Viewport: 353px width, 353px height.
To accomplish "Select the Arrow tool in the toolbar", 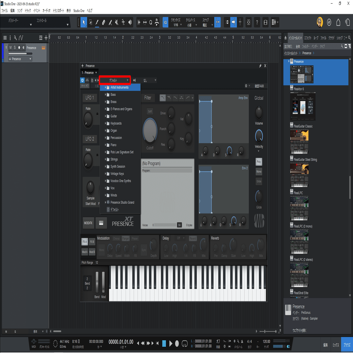I will coord(84,22).
